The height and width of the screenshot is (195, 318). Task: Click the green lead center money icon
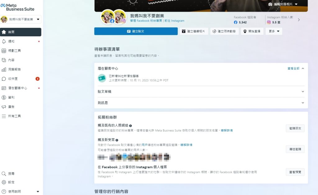click(x=102, y=78)
